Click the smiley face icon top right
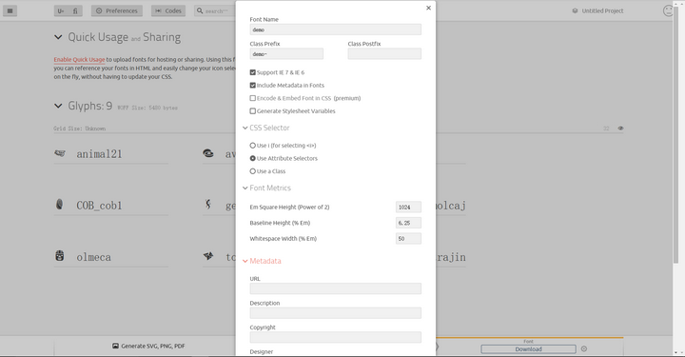Screen dimensions: 685x357 click(x=668, y=10)
